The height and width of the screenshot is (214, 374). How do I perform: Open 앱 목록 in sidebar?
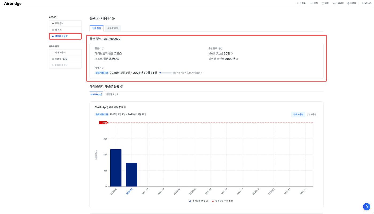(x=65, y=30)
